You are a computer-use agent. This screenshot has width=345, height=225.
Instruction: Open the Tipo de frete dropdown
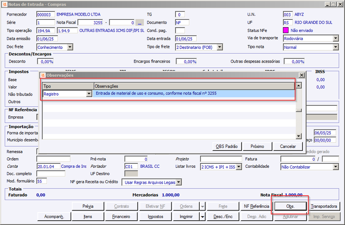click(x=220, y=47)
